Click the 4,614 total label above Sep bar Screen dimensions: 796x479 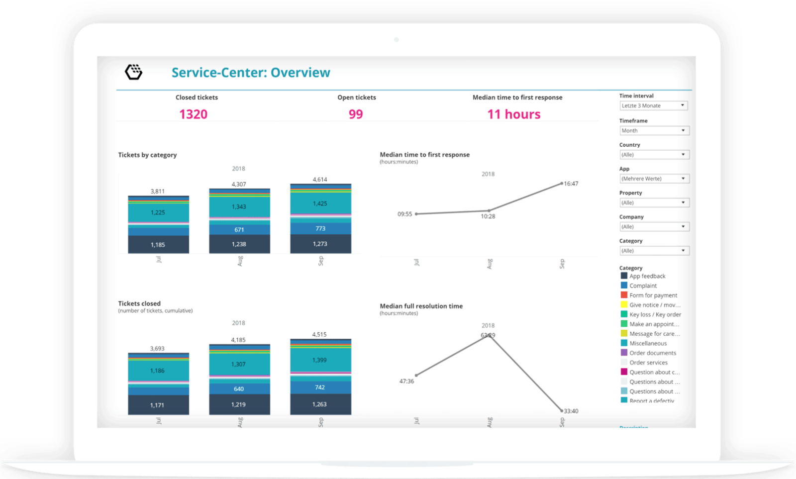(x=320, y=180)
